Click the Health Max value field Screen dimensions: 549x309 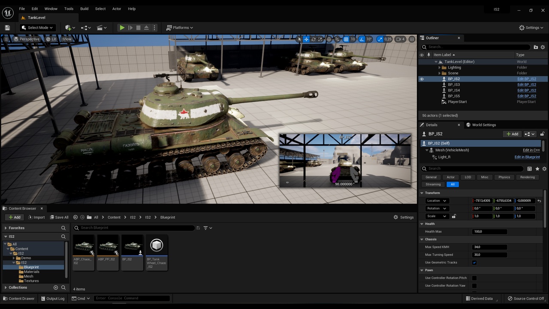[489, 232]
